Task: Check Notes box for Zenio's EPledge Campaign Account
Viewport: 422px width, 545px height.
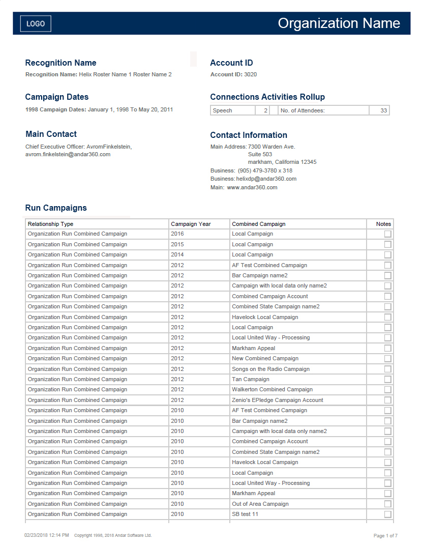Action: (x=388, y=400)
